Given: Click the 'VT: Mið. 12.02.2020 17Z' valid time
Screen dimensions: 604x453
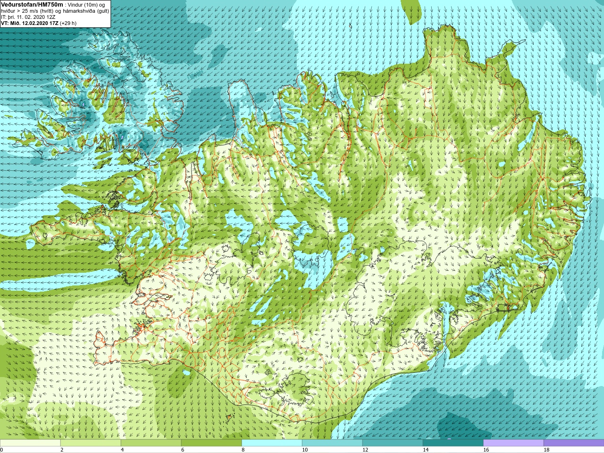Looking at the screenshot, I should [x=30, y=23].
